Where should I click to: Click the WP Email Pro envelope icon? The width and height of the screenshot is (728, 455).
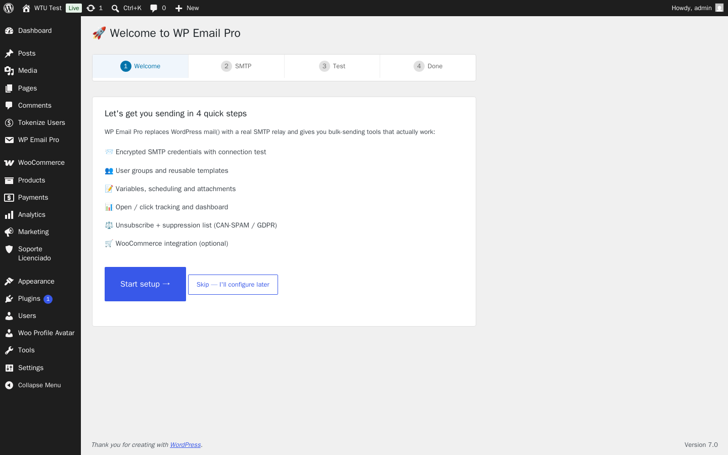tap(9, 140)
